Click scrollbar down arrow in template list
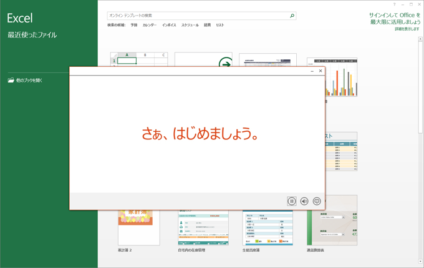 (x=420, y=262)
